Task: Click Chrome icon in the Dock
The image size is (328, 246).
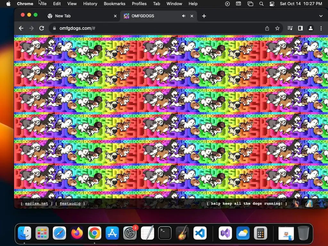Action: (x=94, y=233)
